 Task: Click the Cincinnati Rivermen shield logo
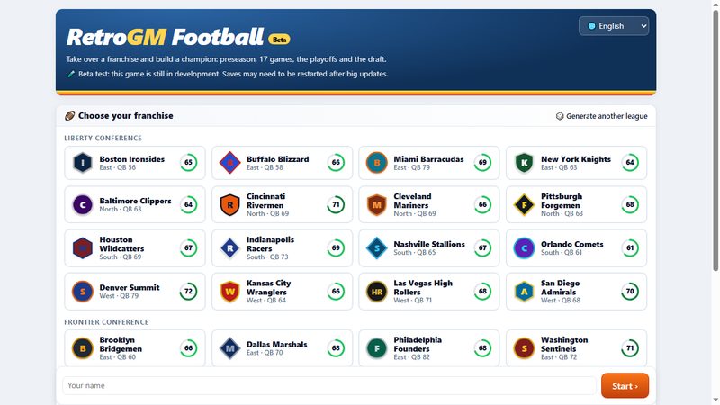(230, 205)
